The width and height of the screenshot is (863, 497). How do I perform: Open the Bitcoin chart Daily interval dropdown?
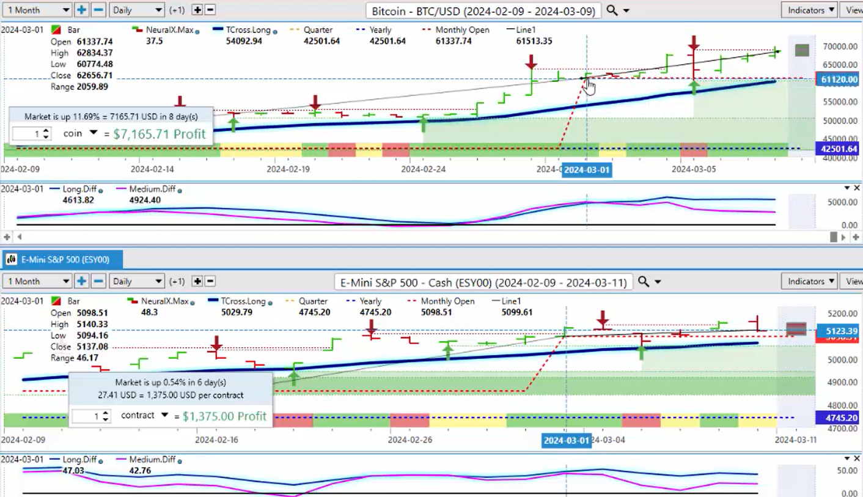(137, 10)
